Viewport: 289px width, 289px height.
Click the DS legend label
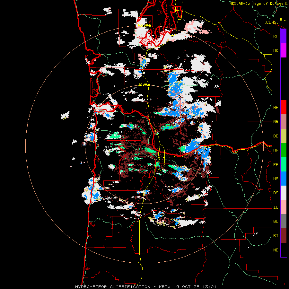click(276, 193)
